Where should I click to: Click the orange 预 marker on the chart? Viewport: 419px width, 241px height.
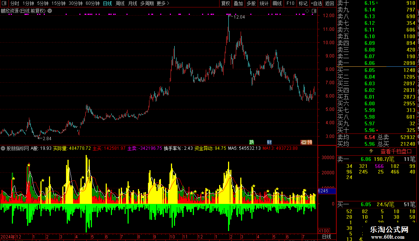tap(309, 142)
